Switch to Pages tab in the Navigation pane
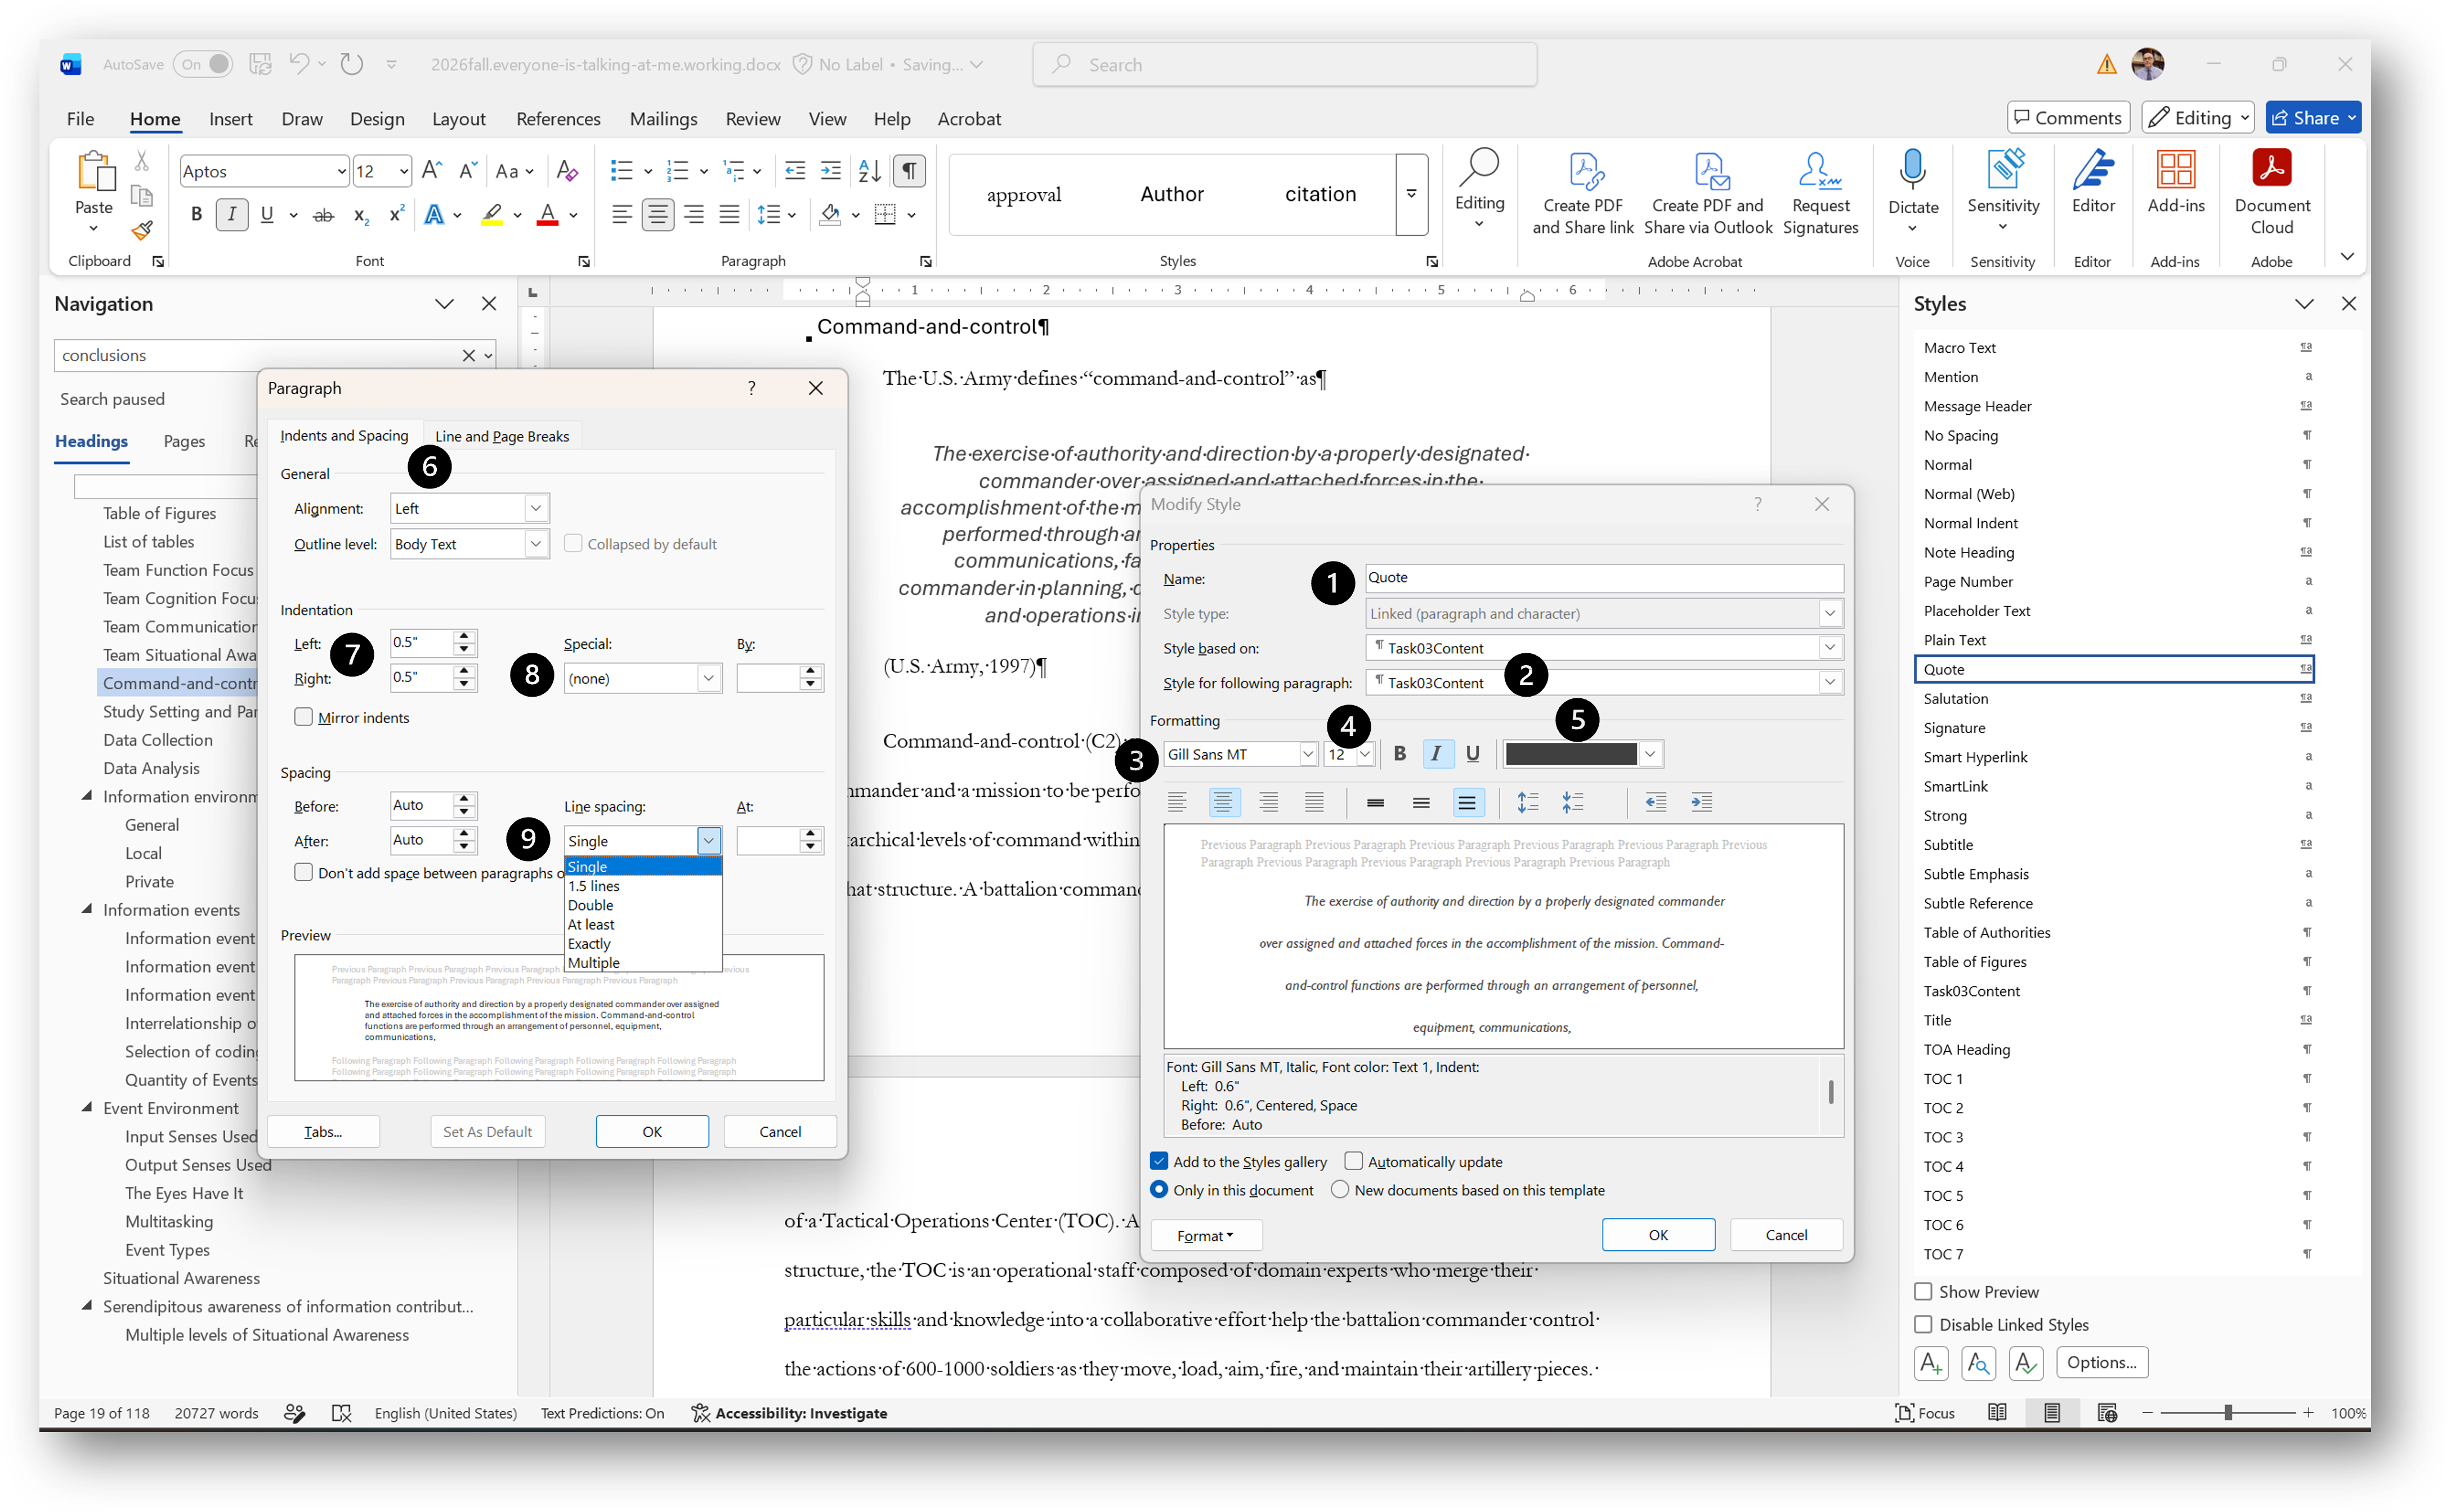Screen dimensions: 2451x1512 pyautogui.click(x=184, y=441)
